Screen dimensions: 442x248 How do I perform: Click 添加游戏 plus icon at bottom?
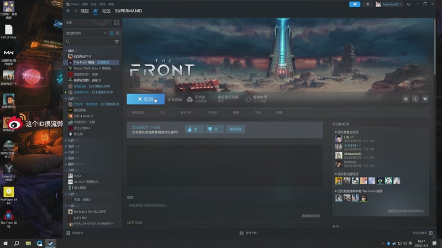pos(68,233)
